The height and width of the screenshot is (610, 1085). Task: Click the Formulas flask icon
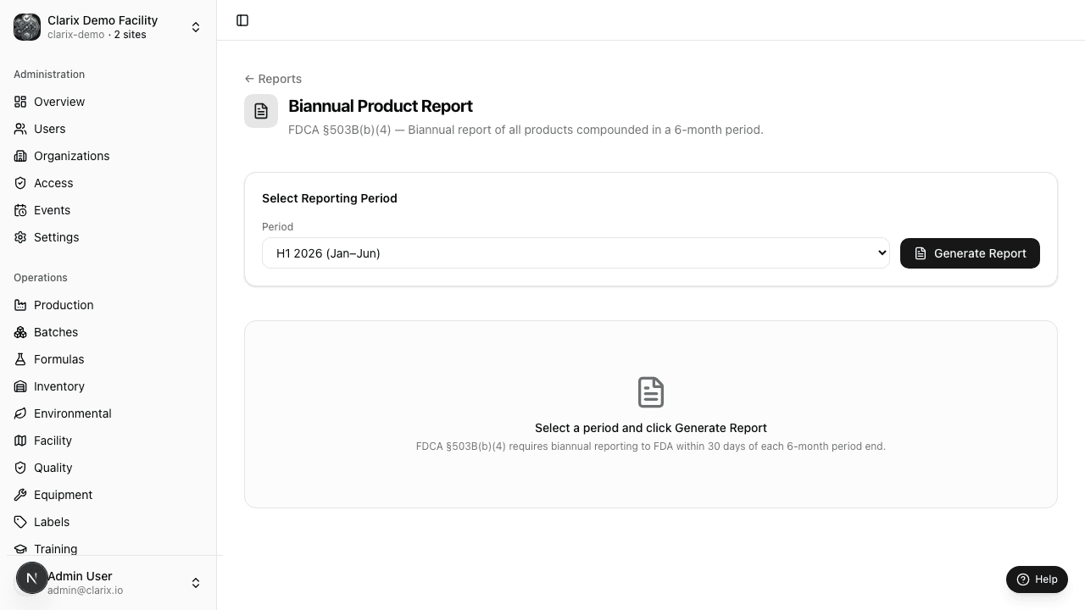click(x=20, y=359)
